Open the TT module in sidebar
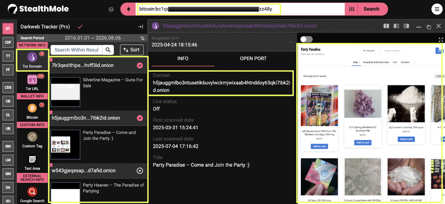The image size is (445, 204). [8, 56]
